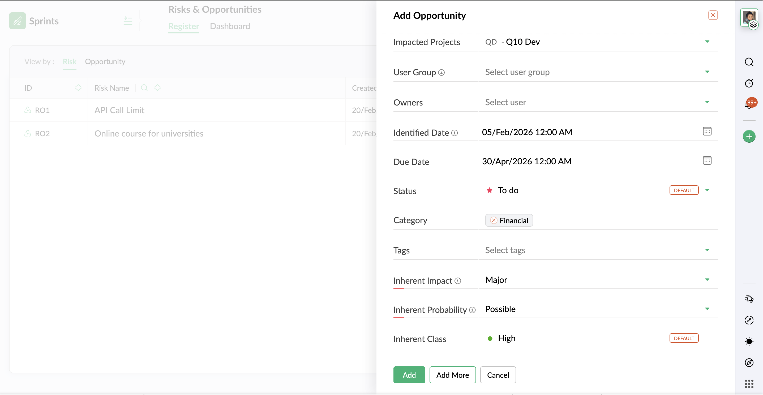Screen dimensions: 763x395
Task: Remove the Financial category tag
Action: pos(494,220)
